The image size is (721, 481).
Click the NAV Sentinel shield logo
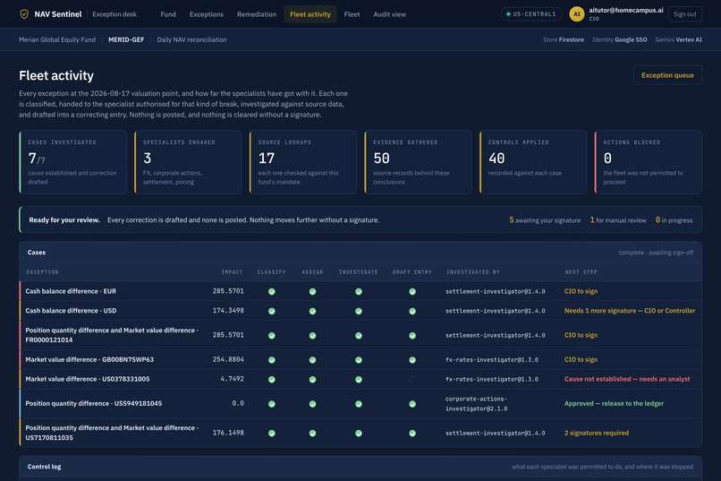[x=24, y=14]
